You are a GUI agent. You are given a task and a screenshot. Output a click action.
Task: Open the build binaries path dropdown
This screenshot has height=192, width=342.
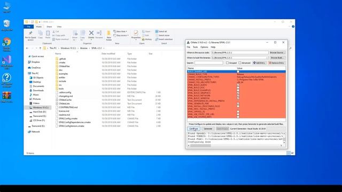point(267,58)
